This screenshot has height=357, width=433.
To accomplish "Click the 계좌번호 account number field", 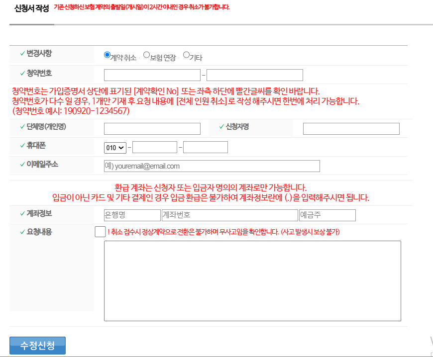I will [230, 215].
